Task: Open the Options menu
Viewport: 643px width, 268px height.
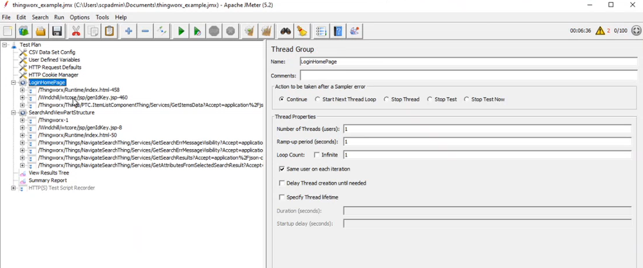Action: point(80,17)
